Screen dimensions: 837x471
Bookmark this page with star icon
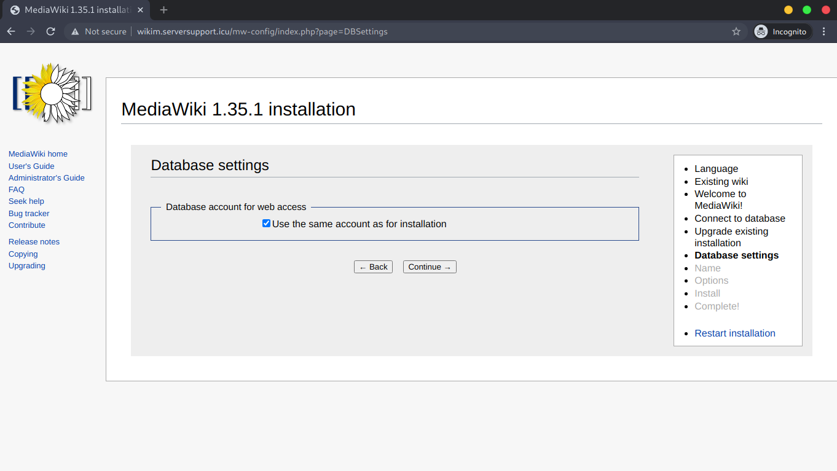click(736, 31)
